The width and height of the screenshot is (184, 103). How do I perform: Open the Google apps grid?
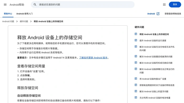click(164, 4)
